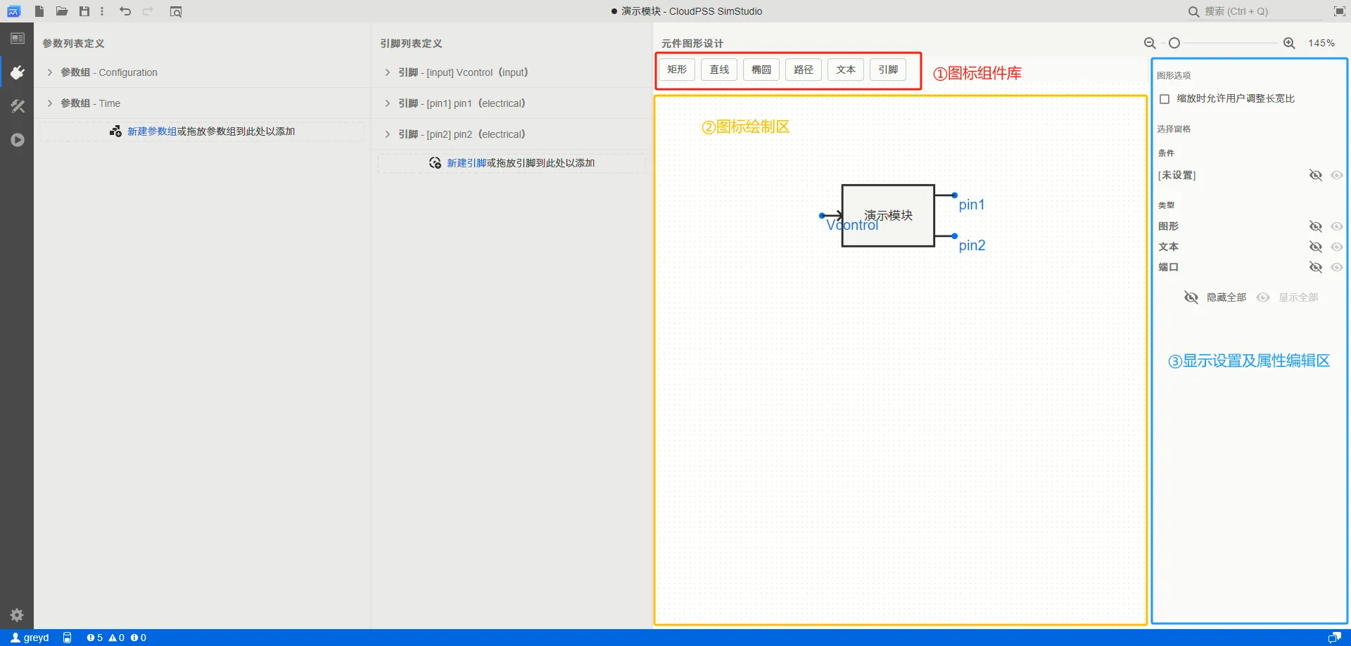
Task: Undo the last action
Action: (x=125, y=11)
